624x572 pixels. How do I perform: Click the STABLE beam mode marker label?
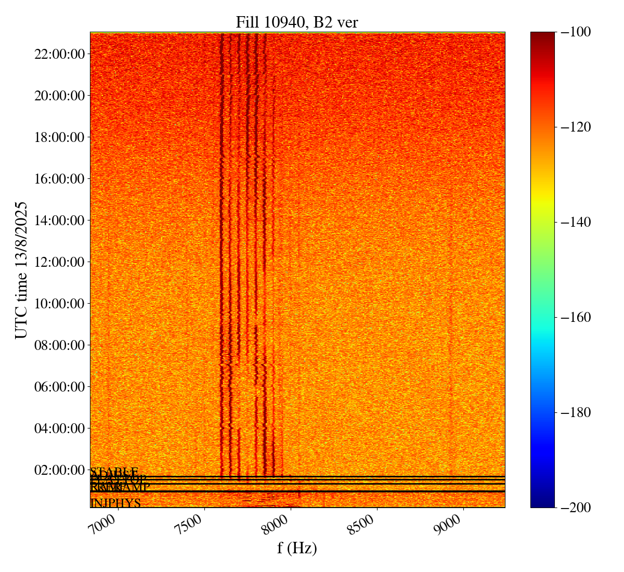pyautogui.click(x=114, y=472)
